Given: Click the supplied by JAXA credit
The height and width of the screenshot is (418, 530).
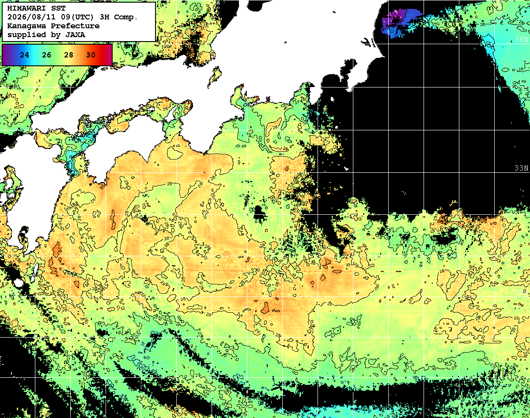Looking at the screenshot, I should click(x=46, y=34).
